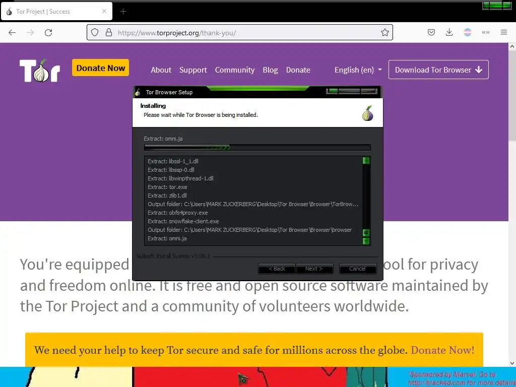
Task: Open a new tab with the plus button
Action: pos(123,12)
